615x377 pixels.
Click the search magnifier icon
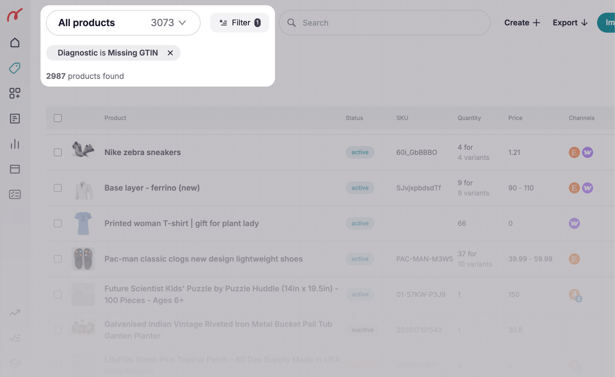coord(291,23)
